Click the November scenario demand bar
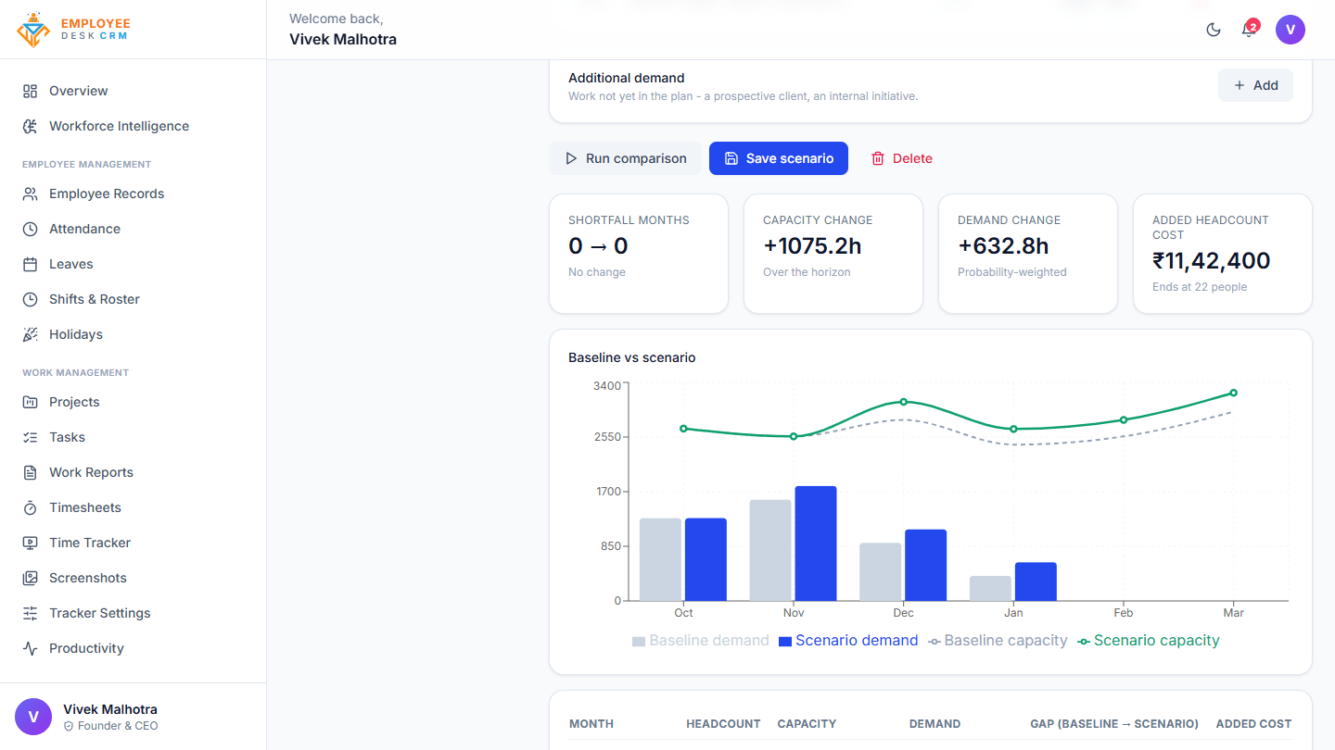Screen dimensions: 1335x750 [x=816, y=544]
